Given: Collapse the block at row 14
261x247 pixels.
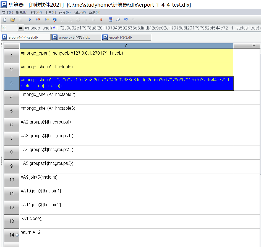Looking at the screenshot, I should click(17, 235).
